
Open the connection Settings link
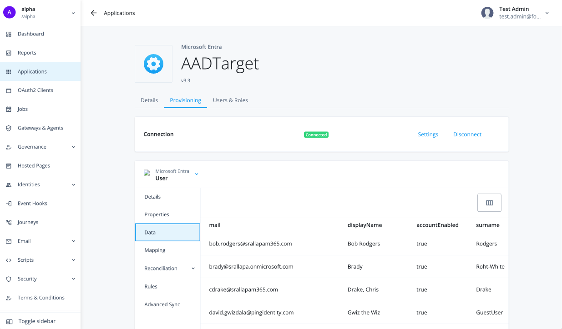coord(427,134)
